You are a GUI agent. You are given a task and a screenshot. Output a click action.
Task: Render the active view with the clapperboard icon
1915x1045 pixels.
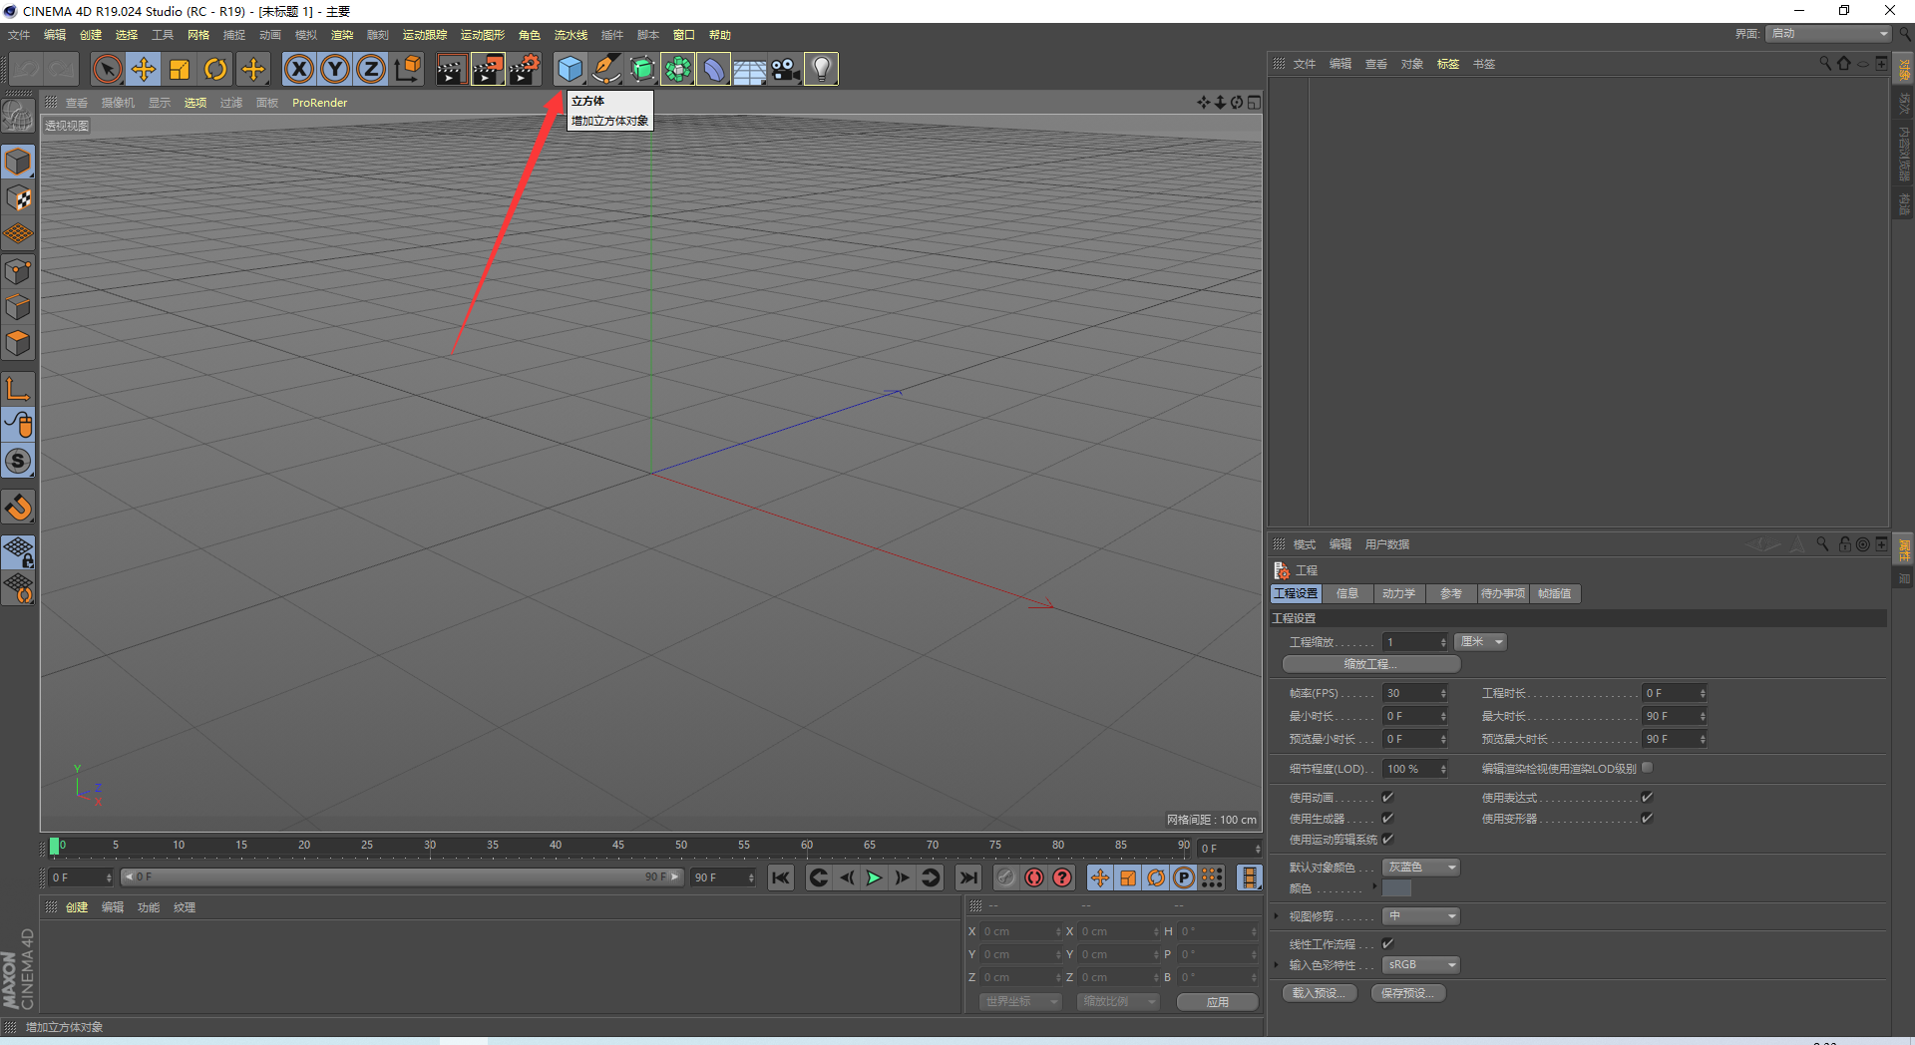[x=451, y=69]
